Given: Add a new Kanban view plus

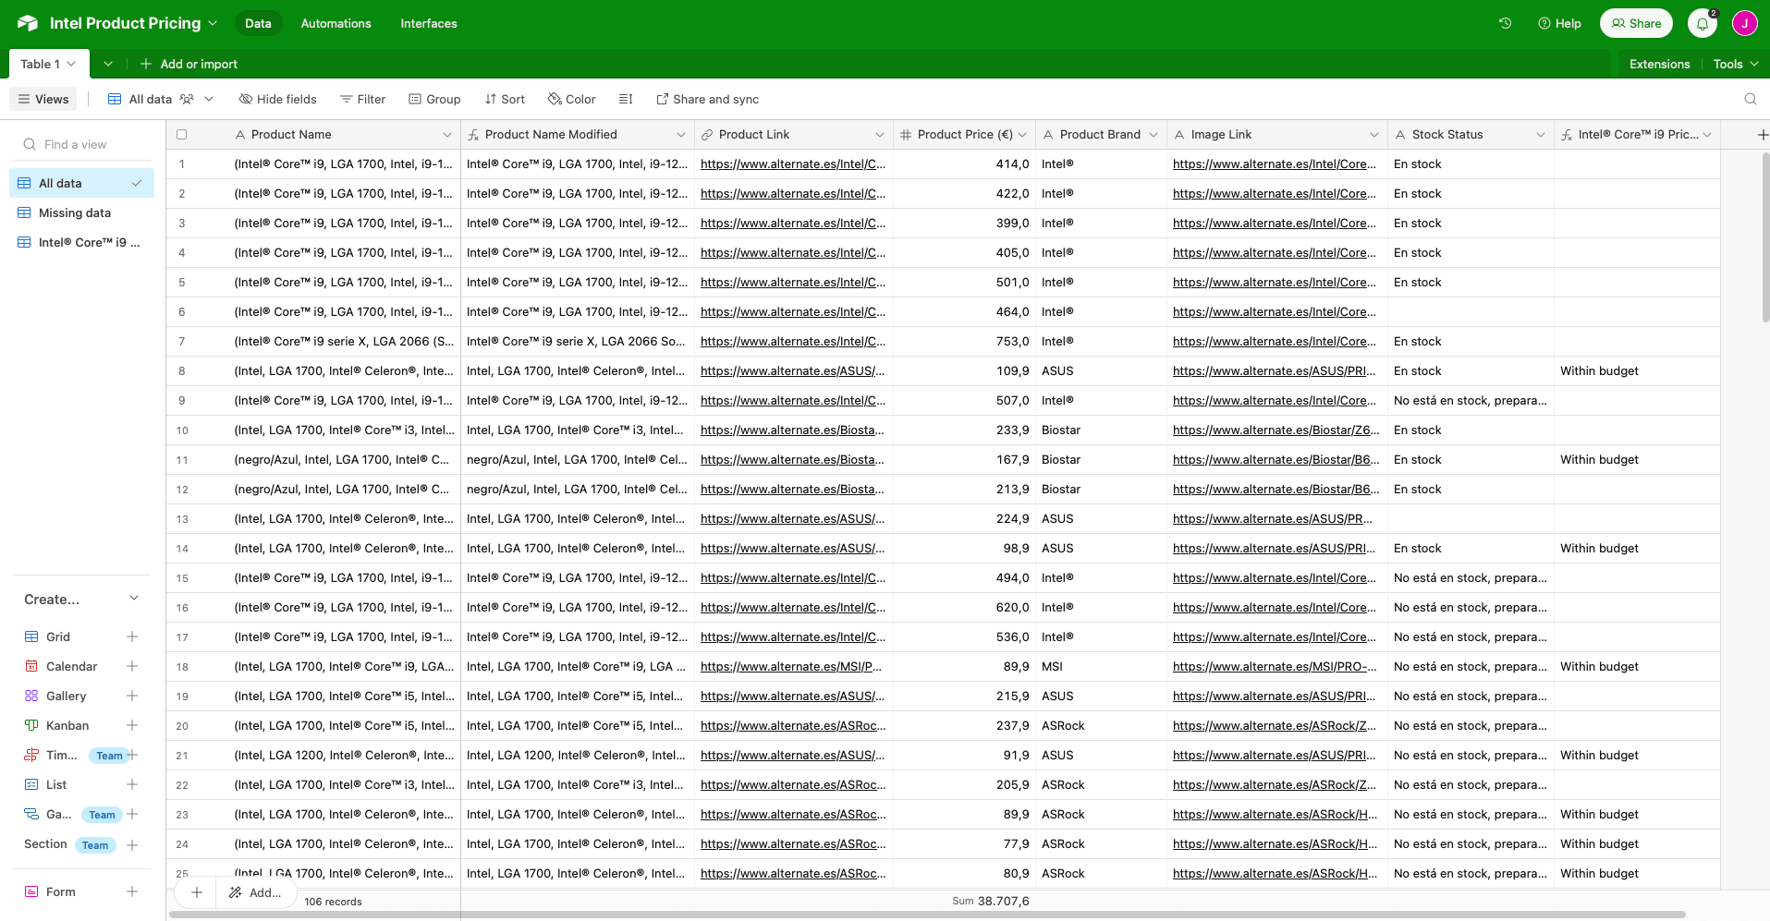Looking at the screenshot, I should pyautogui.click(x=132, y=725).
